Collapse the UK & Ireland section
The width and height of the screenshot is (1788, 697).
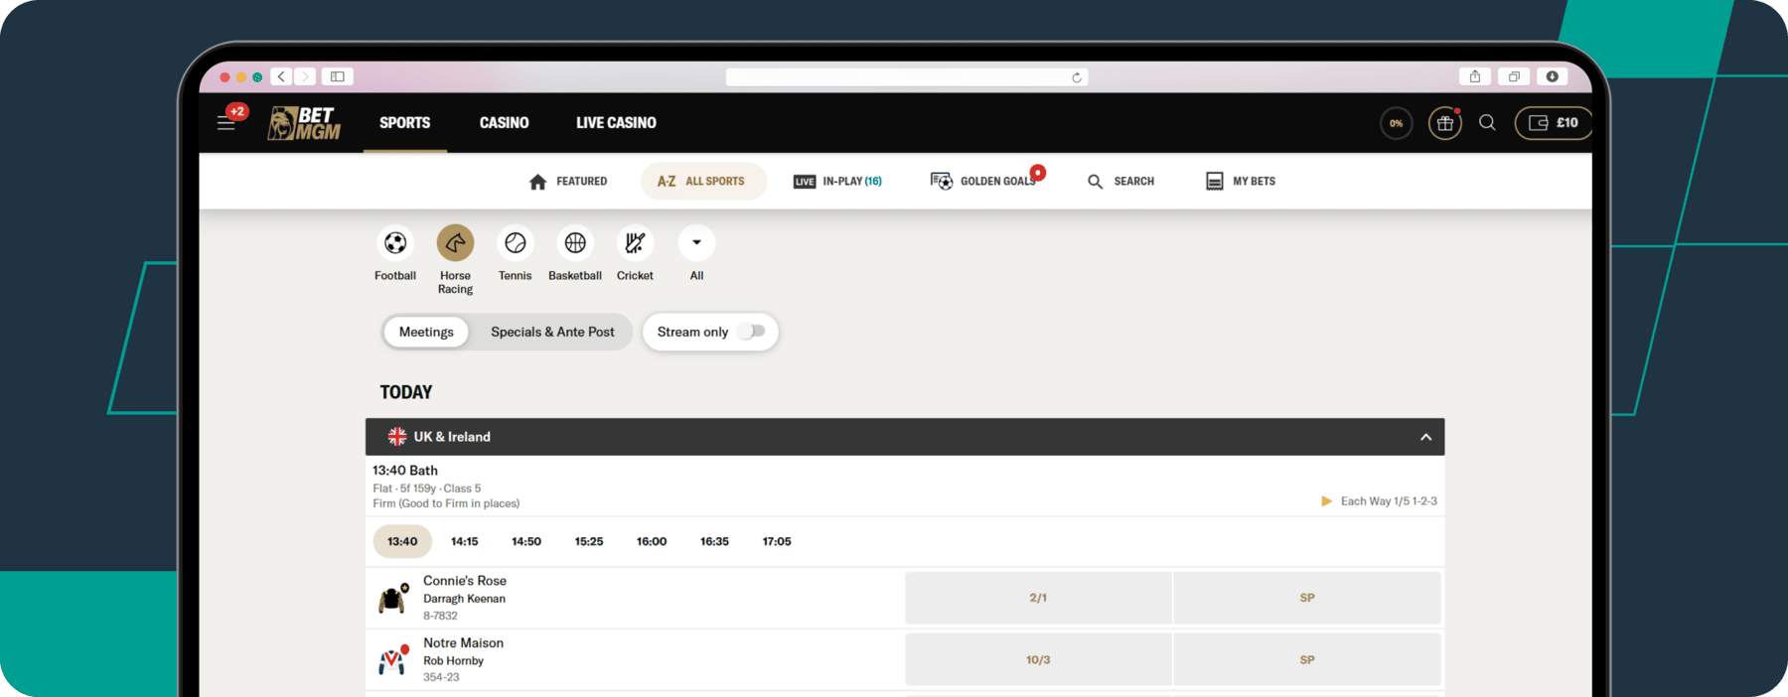click(1425, 437)
